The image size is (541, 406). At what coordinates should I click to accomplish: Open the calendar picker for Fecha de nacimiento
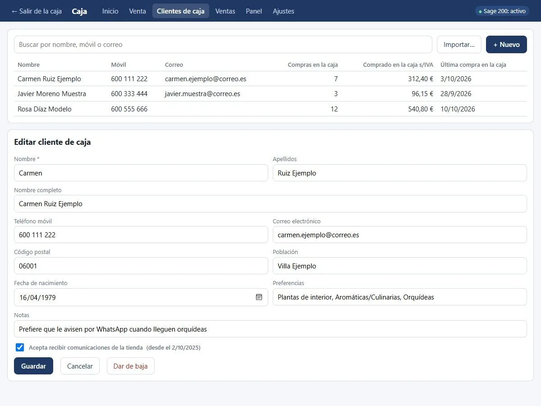coord(259,297)
